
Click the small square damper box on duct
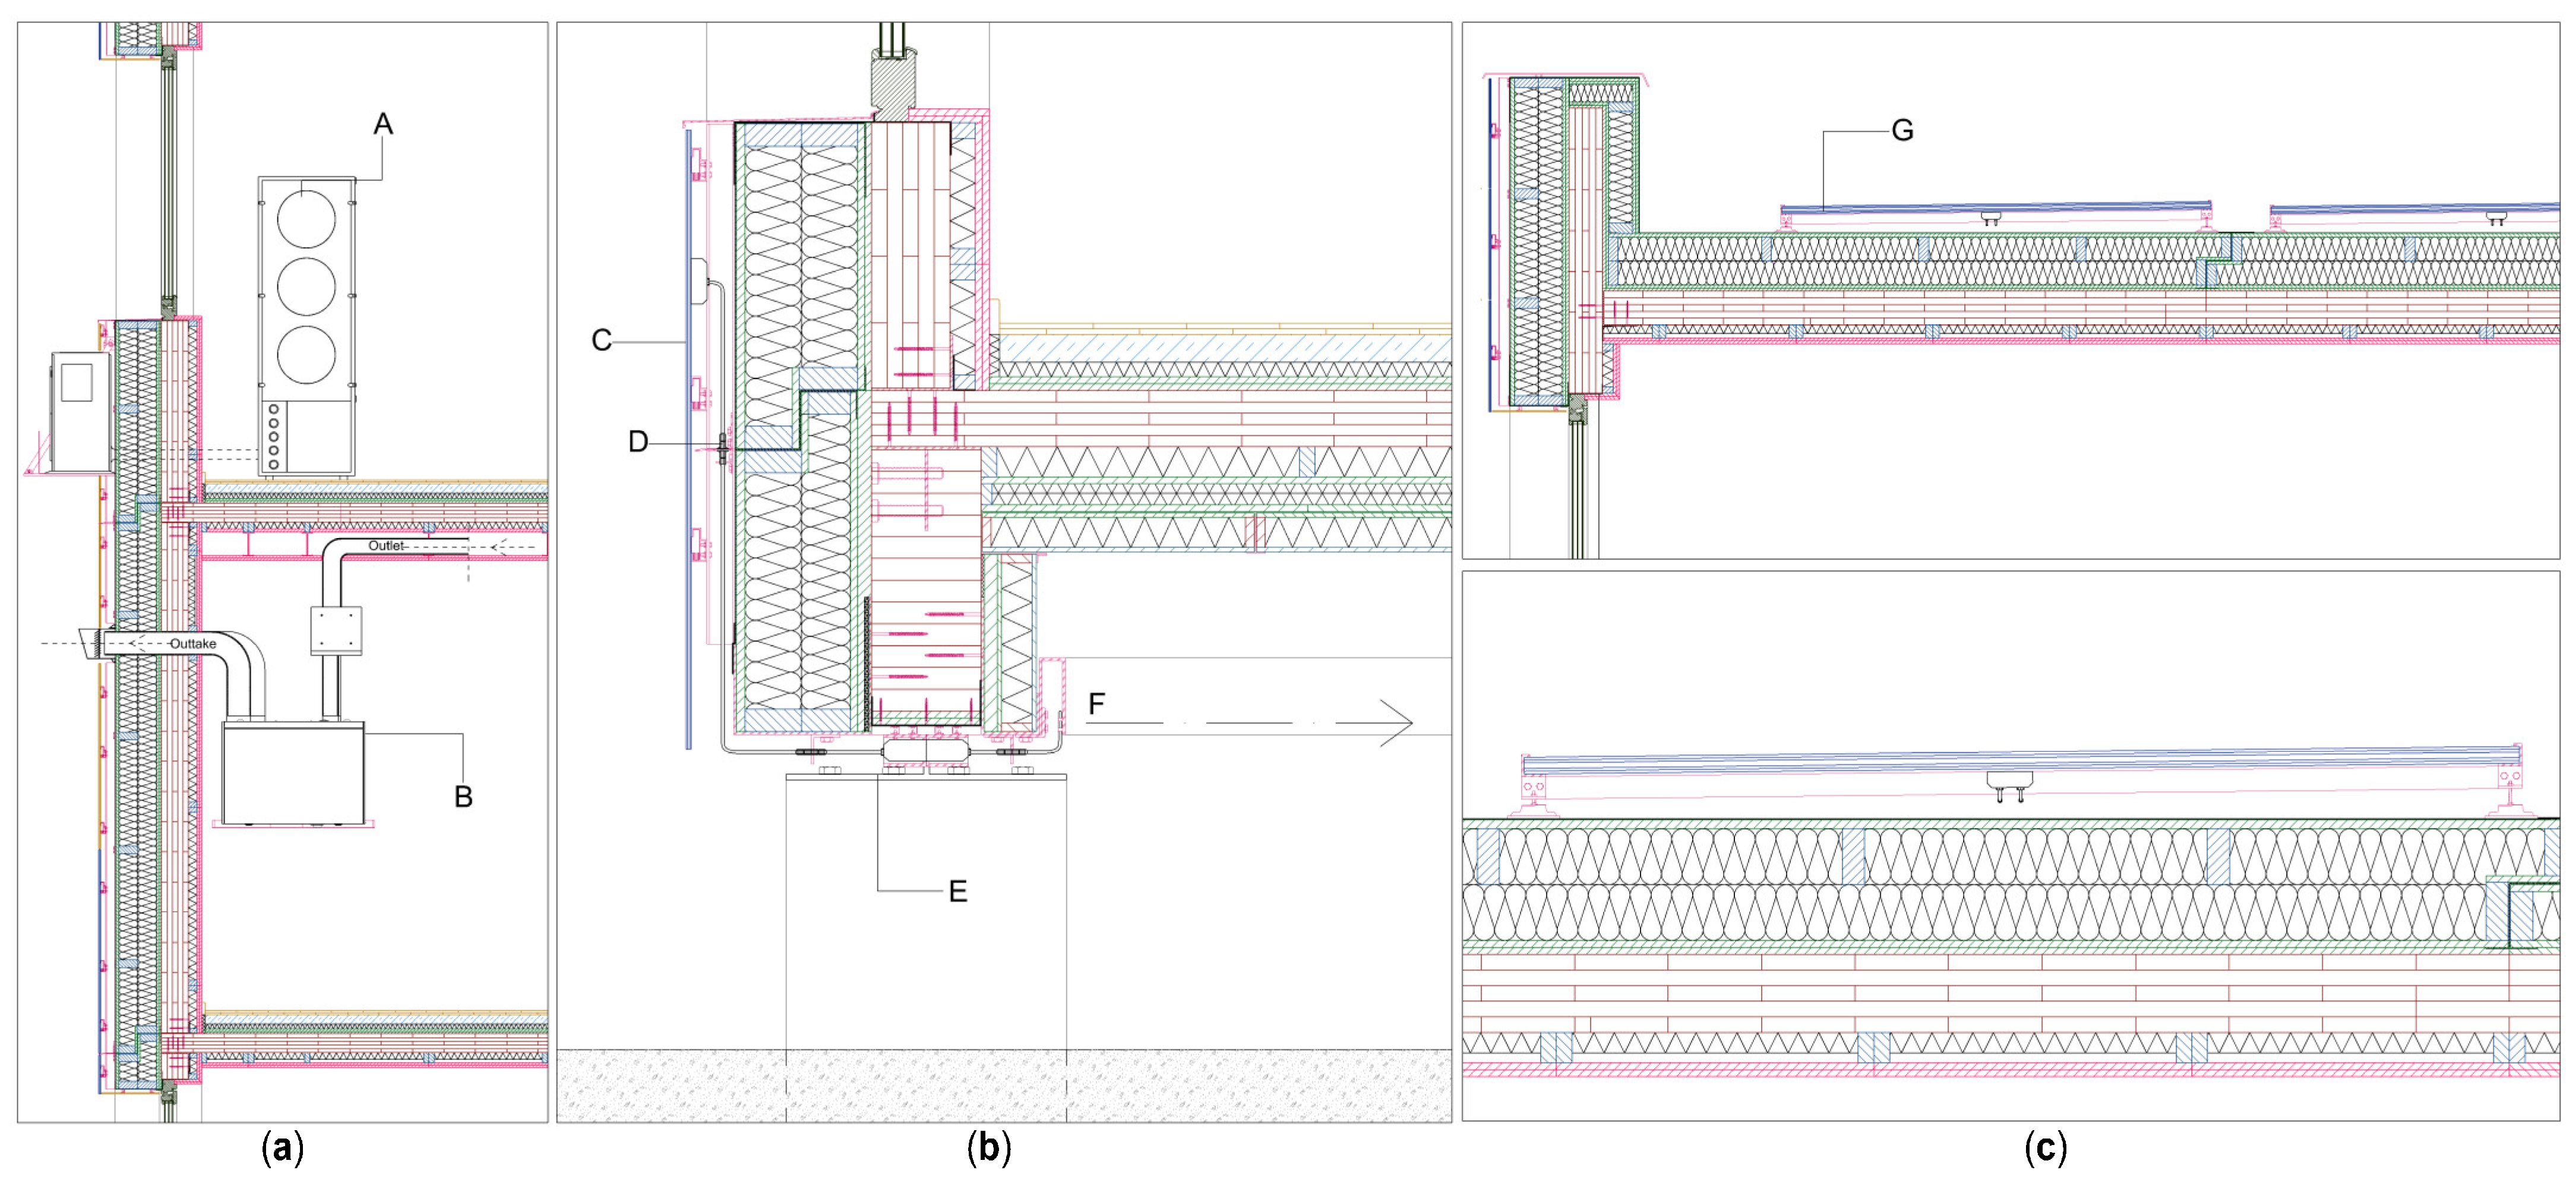(x=336, y=631)
